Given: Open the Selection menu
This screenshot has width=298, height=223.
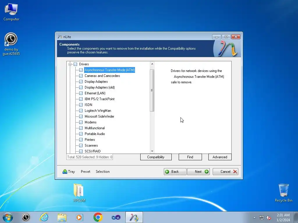Looking at the screenshot, I should [103, 172].
